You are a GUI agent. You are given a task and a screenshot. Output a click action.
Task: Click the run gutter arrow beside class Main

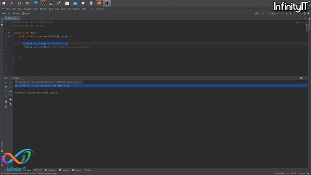click(9, 33)
